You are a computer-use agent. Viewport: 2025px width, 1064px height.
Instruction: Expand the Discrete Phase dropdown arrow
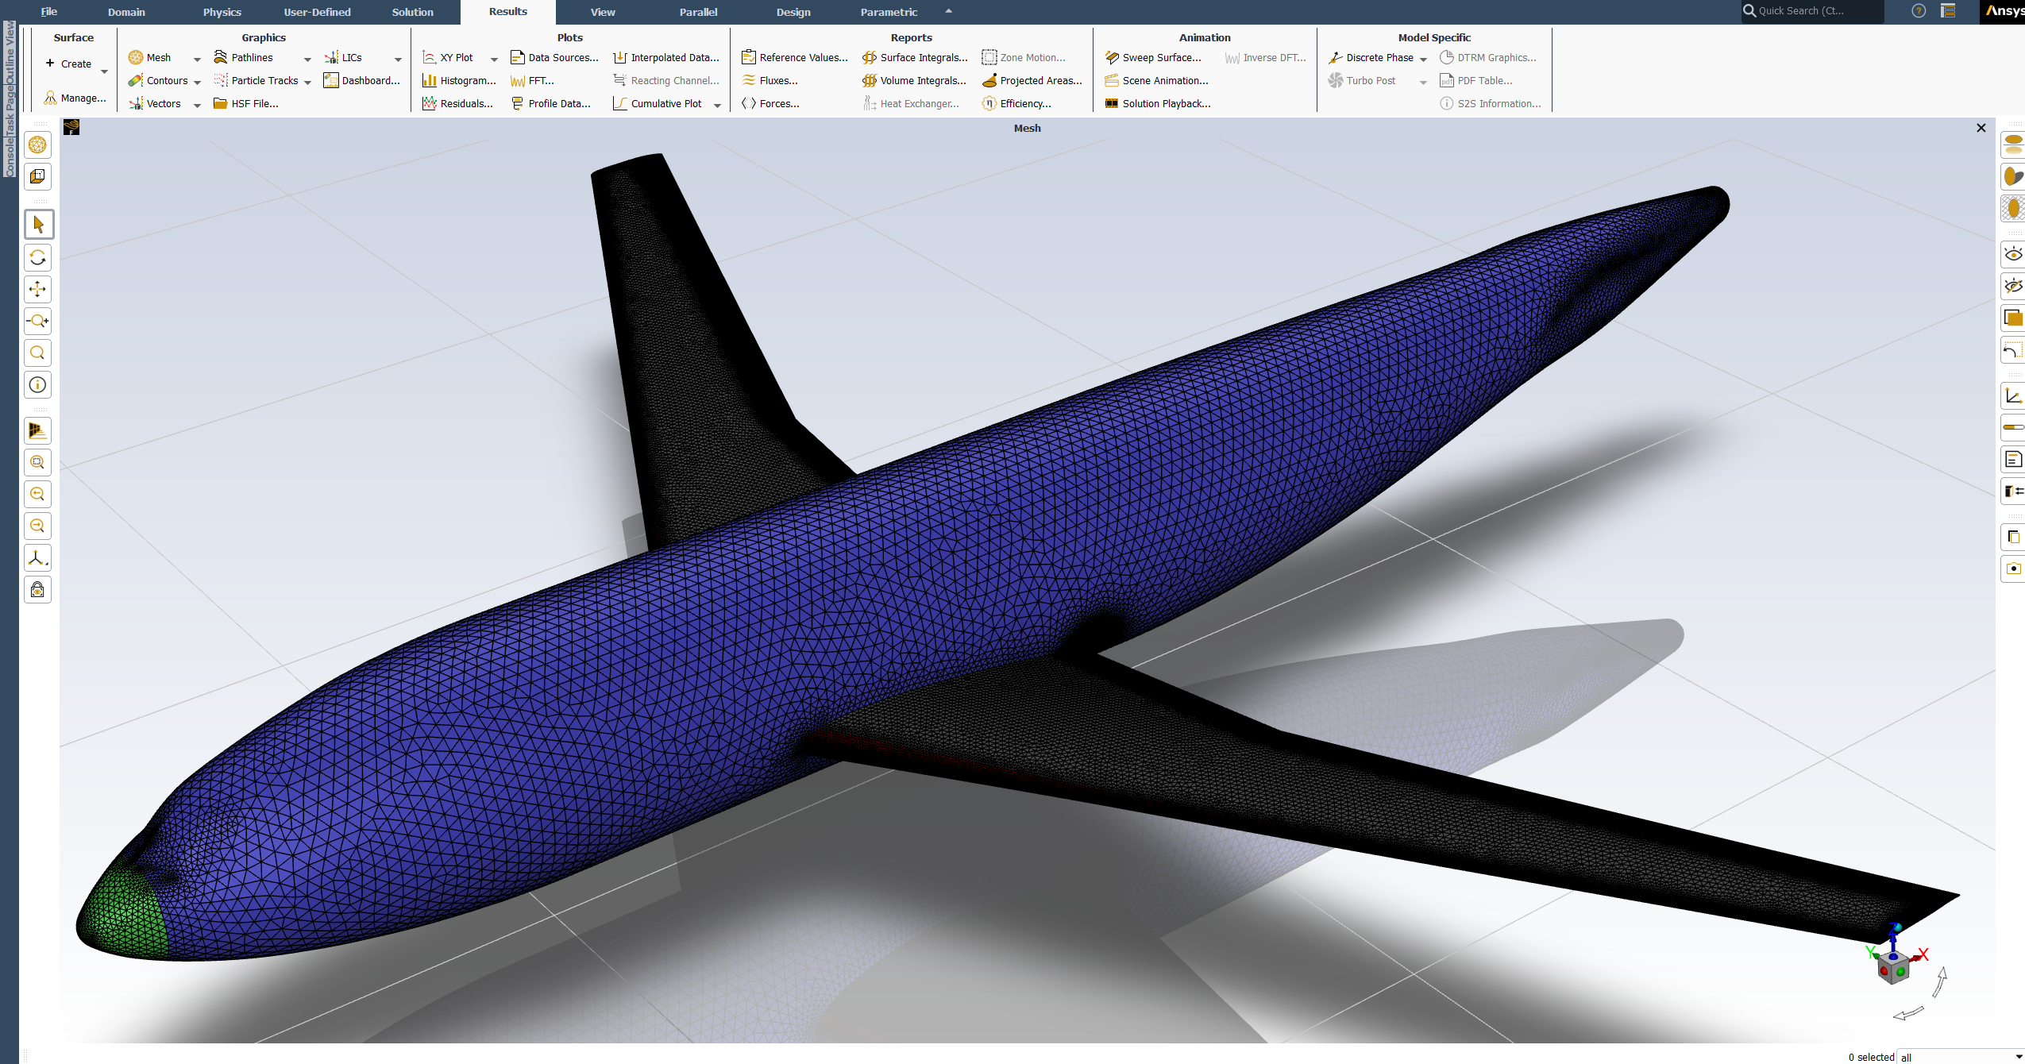(1423, 59)
